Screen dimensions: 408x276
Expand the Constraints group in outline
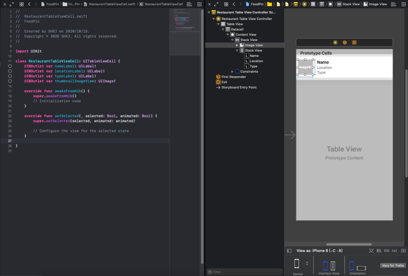[232, 71]
